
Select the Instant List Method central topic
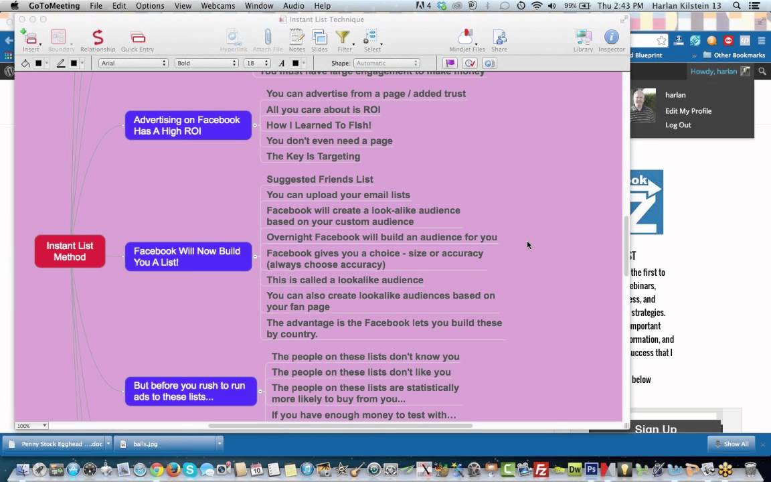[x=70, y=251]
